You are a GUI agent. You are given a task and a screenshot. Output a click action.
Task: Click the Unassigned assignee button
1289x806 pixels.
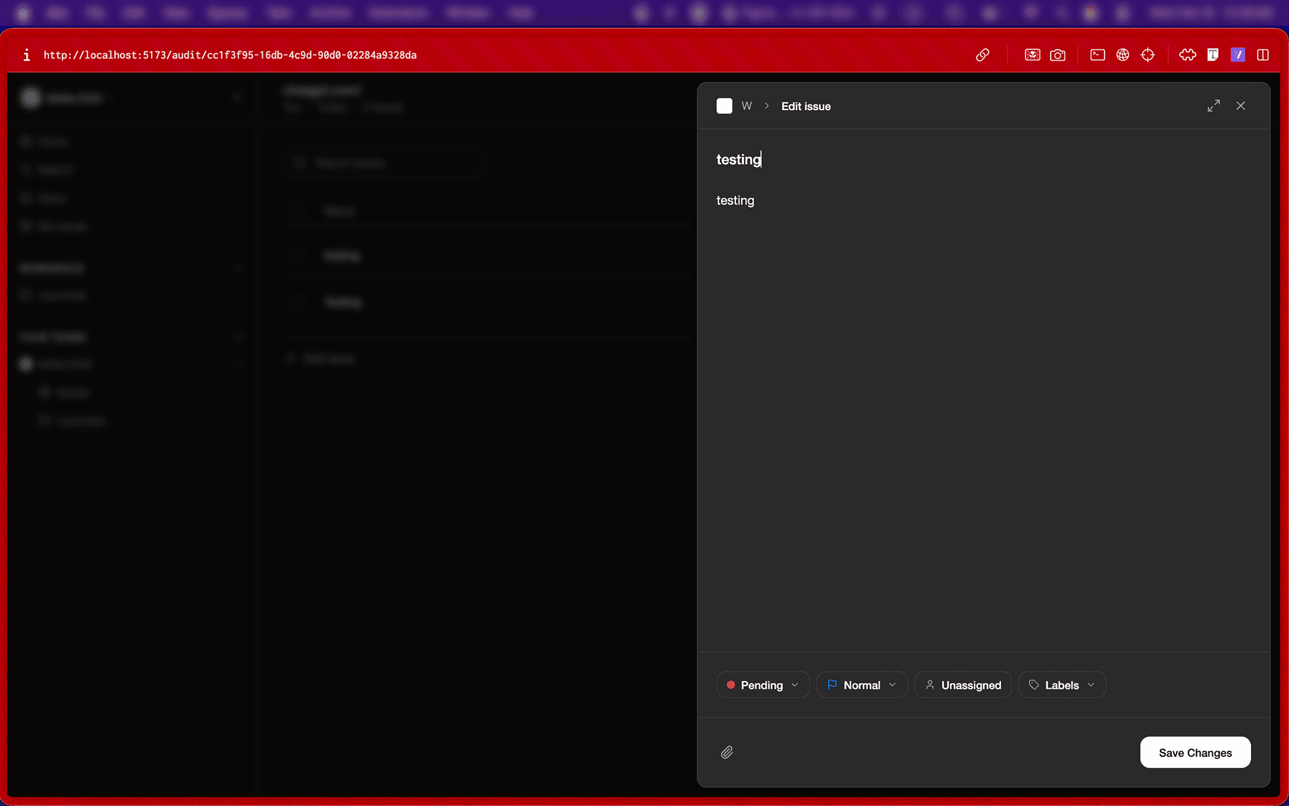pos(963,685)
